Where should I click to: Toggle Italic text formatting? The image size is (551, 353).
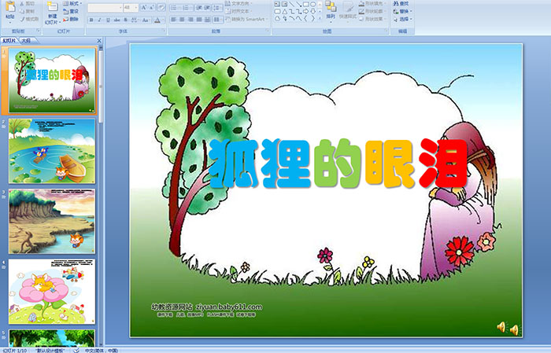(x=98, y=20)
